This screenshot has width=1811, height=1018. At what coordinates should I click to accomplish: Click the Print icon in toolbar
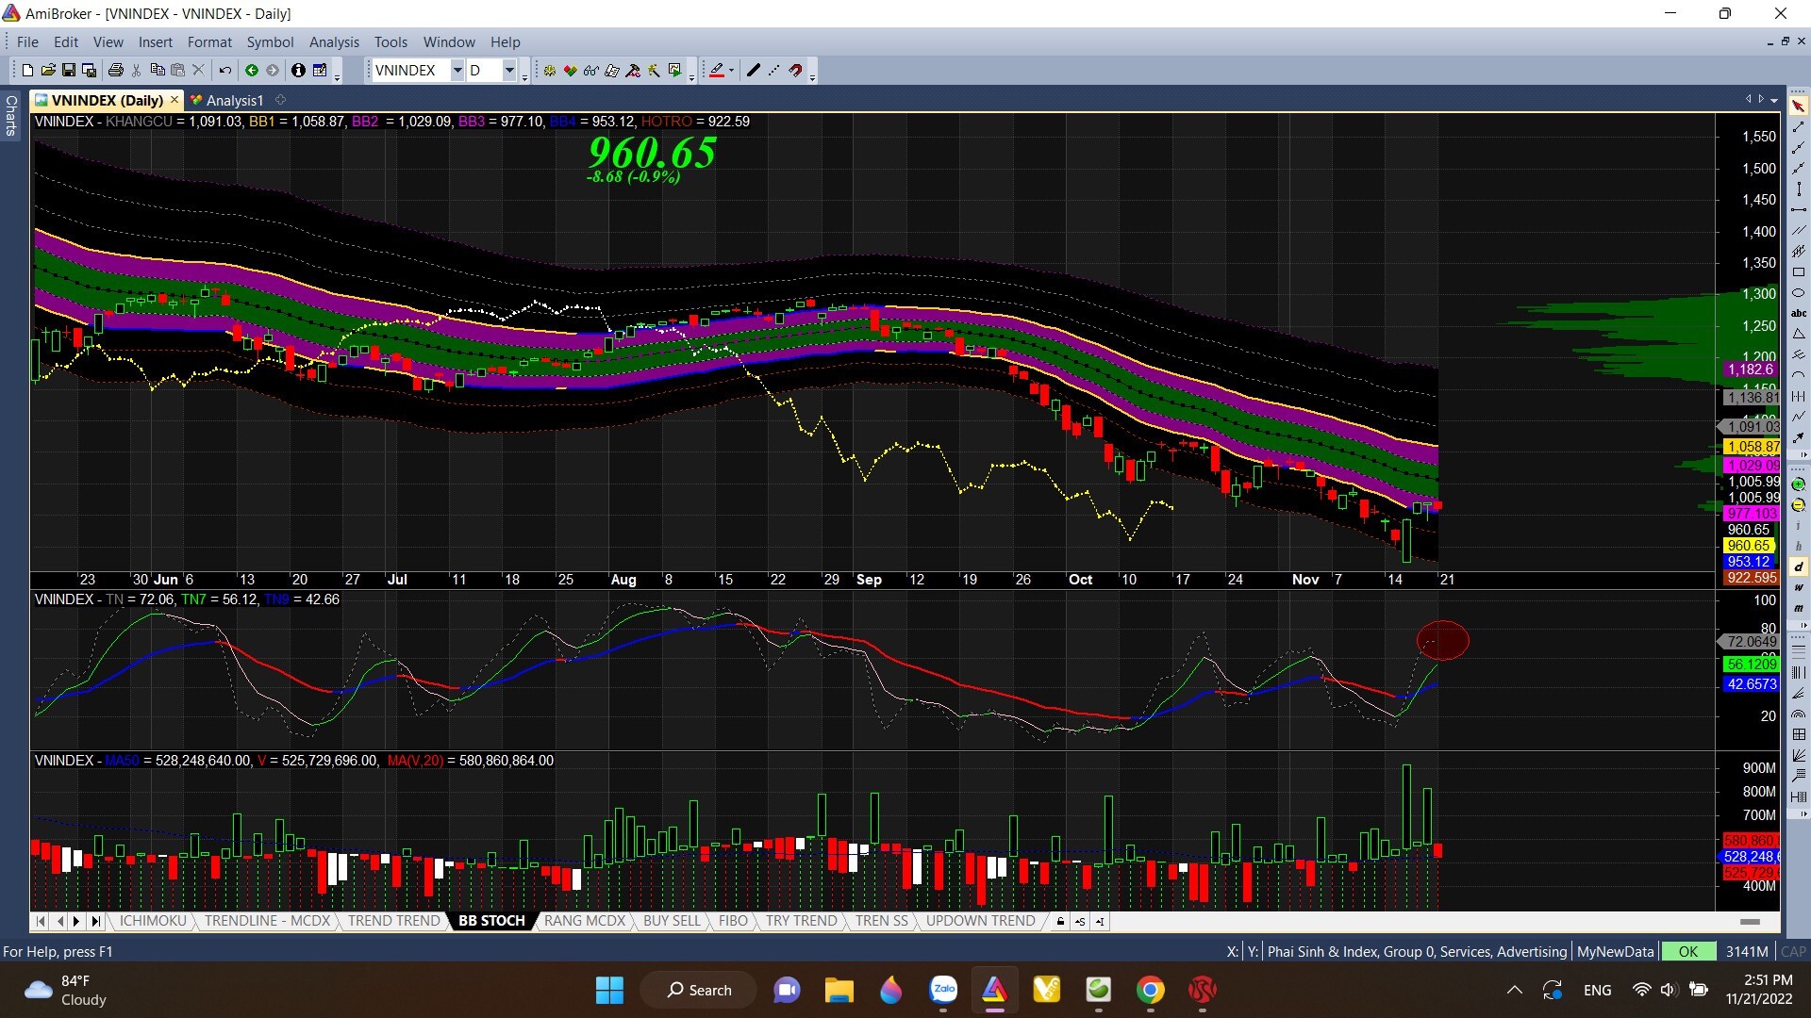[x=116, y=70]
